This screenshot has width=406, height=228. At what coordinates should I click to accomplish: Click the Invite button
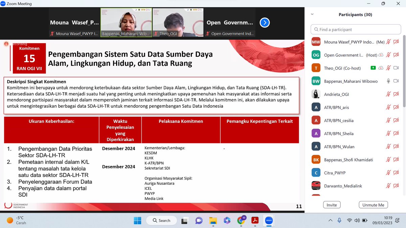[x=332, y=205]
